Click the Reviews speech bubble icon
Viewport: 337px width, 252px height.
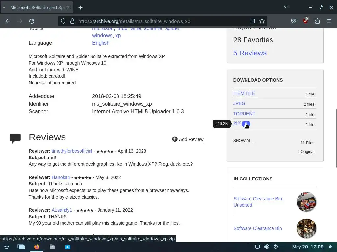point(15,138)
